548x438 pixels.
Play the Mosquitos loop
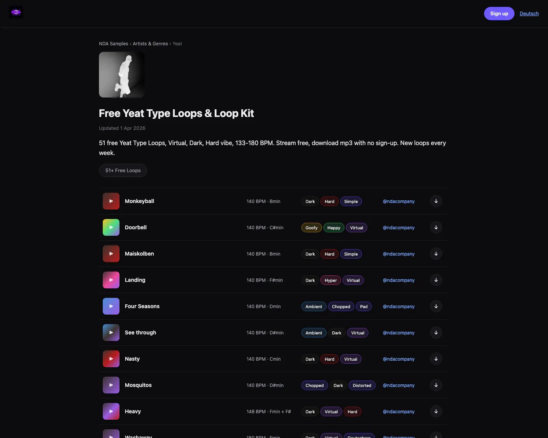click(111, 385)
